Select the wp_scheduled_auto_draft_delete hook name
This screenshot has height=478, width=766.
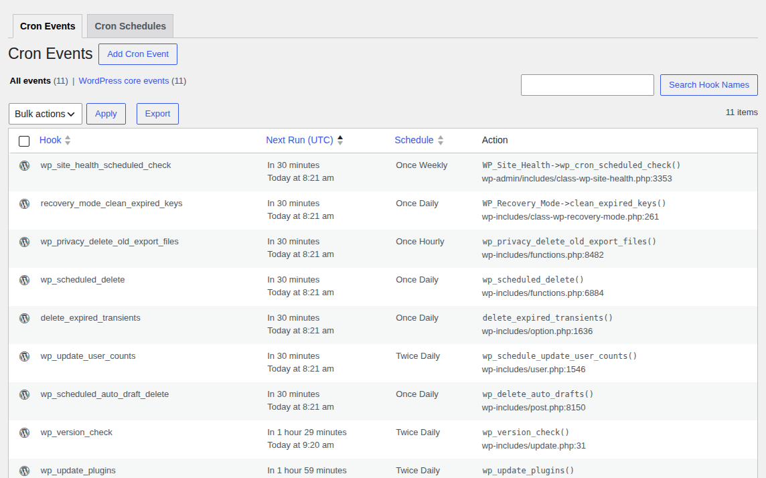(x=104, y=394)
